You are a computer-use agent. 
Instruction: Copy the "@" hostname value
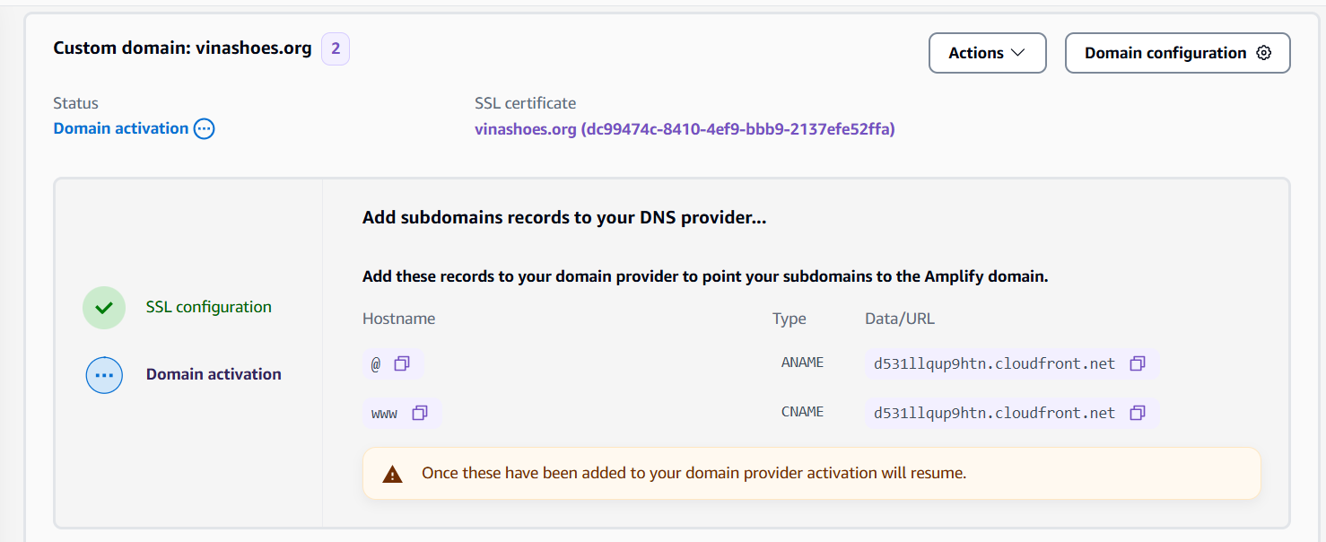click(x=403, y=363)
